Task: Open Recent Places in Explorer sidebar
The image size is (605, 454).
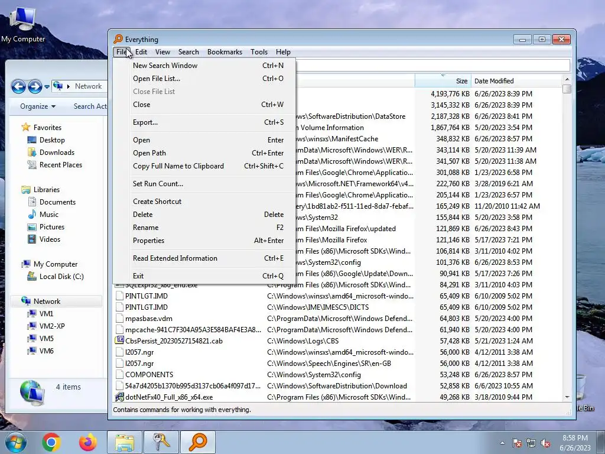Action: (55, 164)
